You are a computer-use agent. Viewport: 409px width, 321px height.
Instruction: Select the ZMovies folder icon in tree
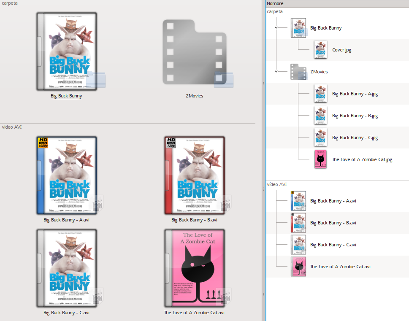[299, 72]
